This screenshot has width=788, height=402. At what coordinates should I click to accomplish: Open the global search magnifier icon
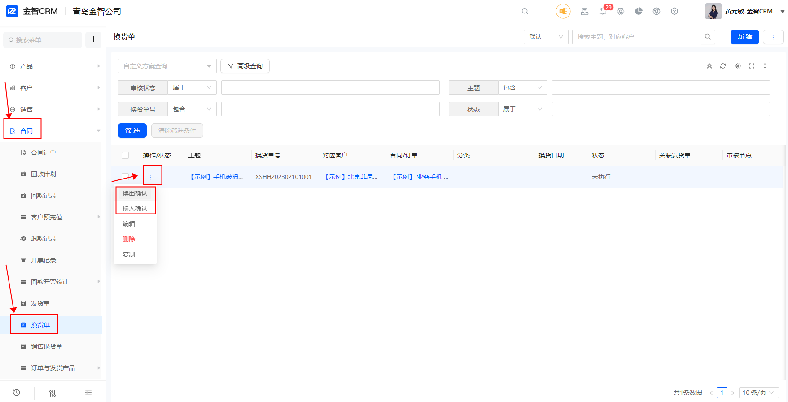525,11
